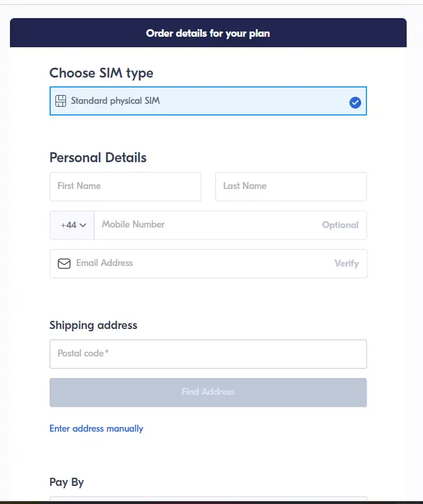Viewport: 423px width, 504px height.
Task: Click the Find Address button
Action: pos(208,393)
